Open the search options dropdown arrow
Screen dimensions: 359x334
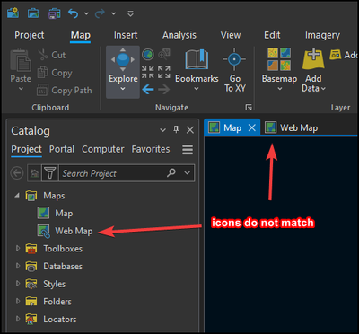pos(188,173)
